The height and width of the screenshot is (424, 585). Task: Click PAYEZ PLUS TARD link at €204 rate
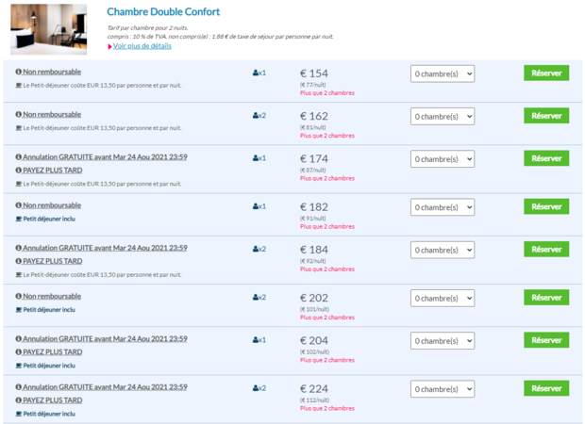pos(53,351)
